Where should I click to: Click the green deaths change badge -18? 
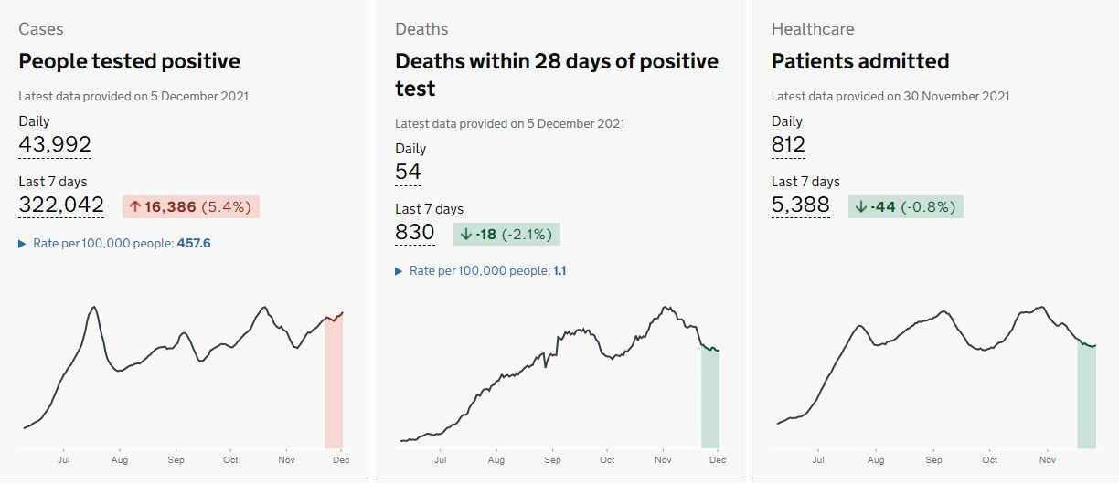[x=506, y=234]
